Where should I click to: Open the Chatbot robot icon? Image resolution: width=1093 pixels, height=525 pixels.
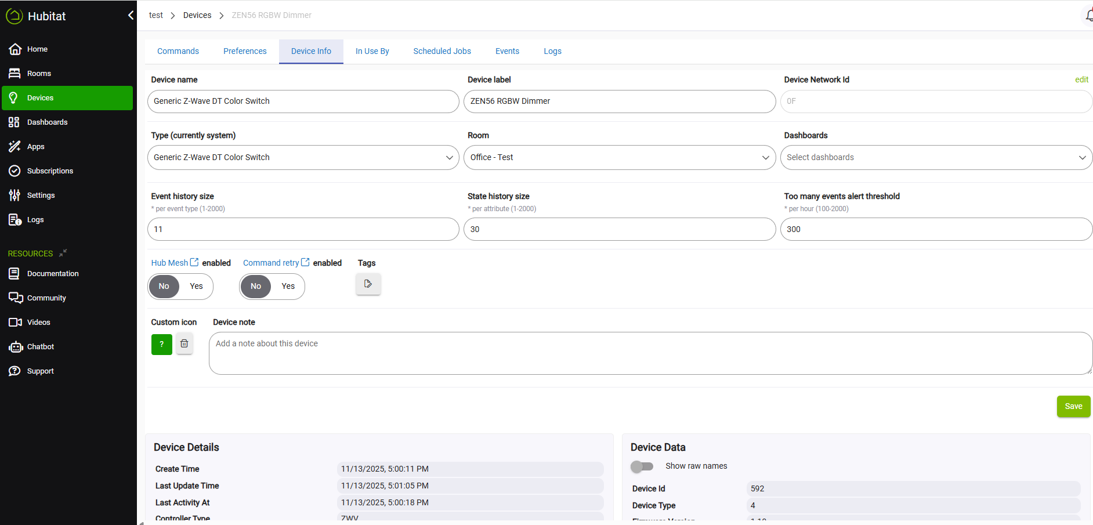15,347
